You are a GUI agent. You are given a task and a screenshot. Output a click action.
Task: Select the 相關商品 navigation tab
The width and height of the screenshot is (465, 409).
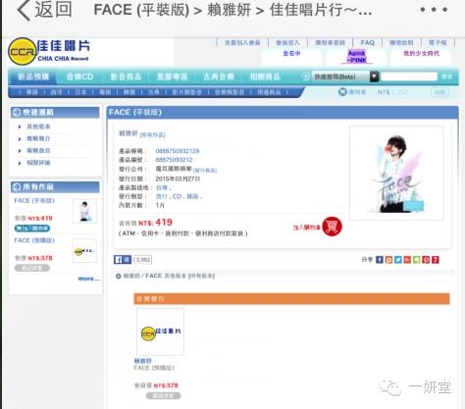tap(265, 77)
